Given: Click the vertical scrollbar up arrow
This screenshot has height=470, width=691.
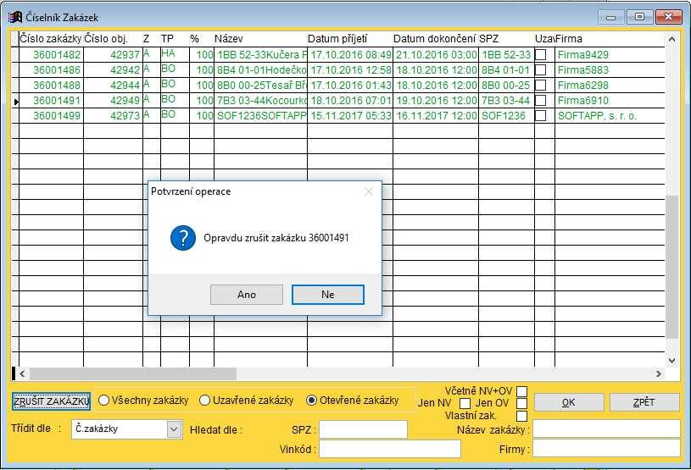Looking at the screenshot, I should click(x=671, y=40).
